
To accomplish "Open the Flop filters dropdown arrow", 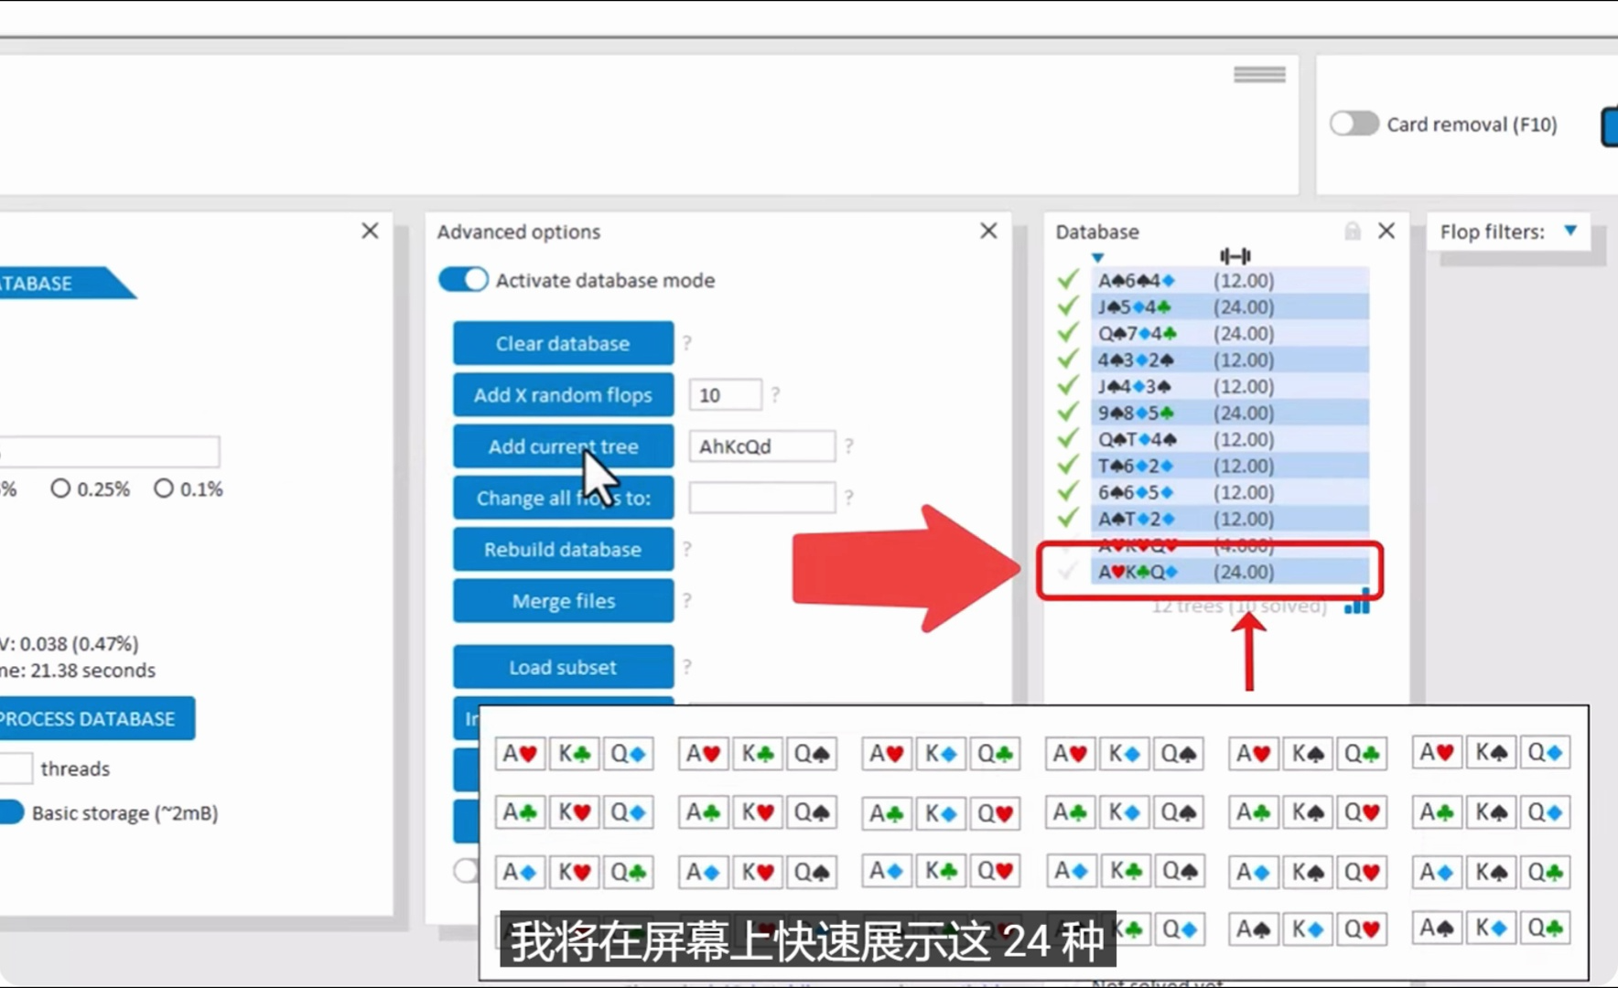I will [x=1570, y=231].
